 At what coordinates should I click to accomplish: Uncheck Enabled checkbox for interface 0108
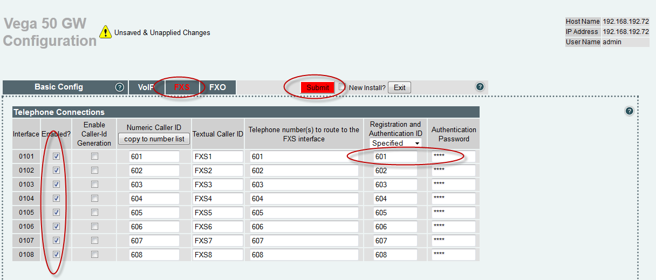coord(56,255)
